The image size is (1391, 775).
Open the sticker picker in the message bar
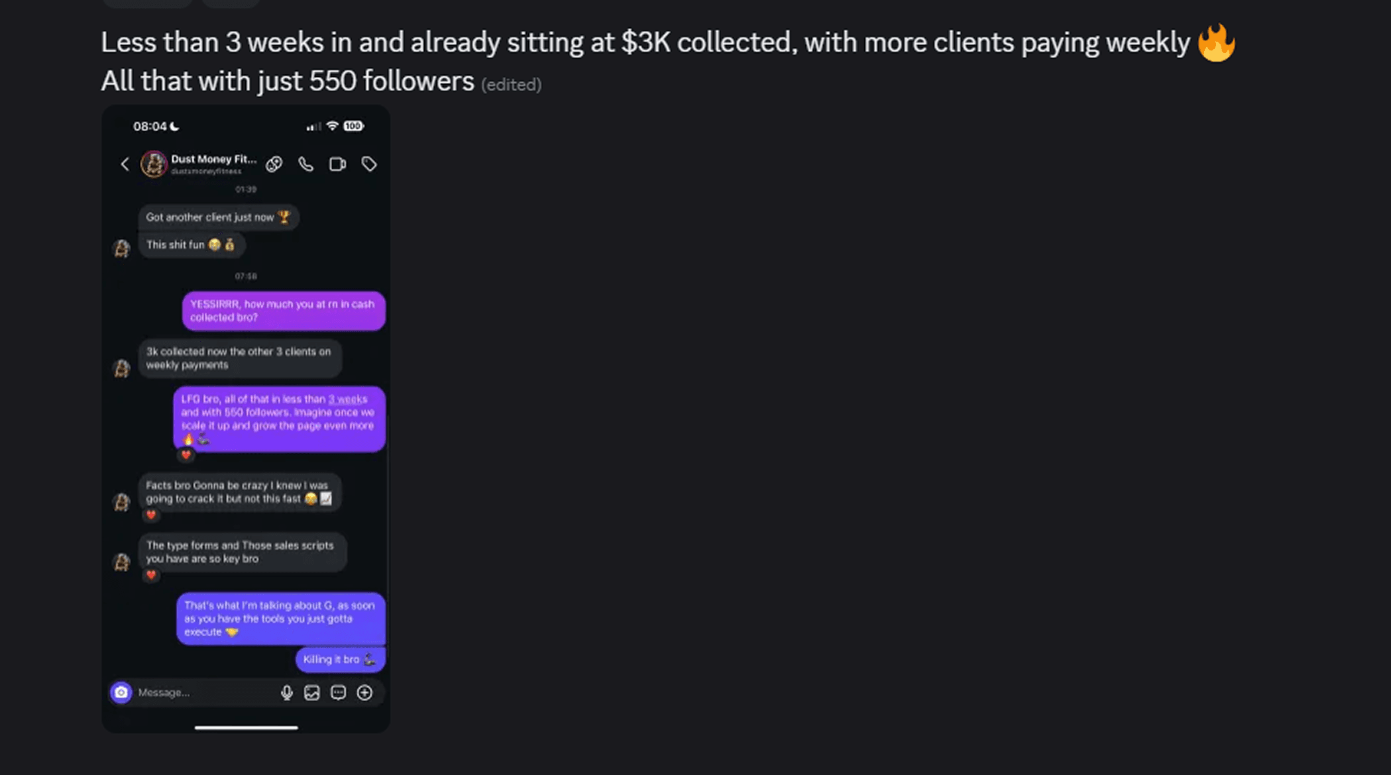[338, 692]
